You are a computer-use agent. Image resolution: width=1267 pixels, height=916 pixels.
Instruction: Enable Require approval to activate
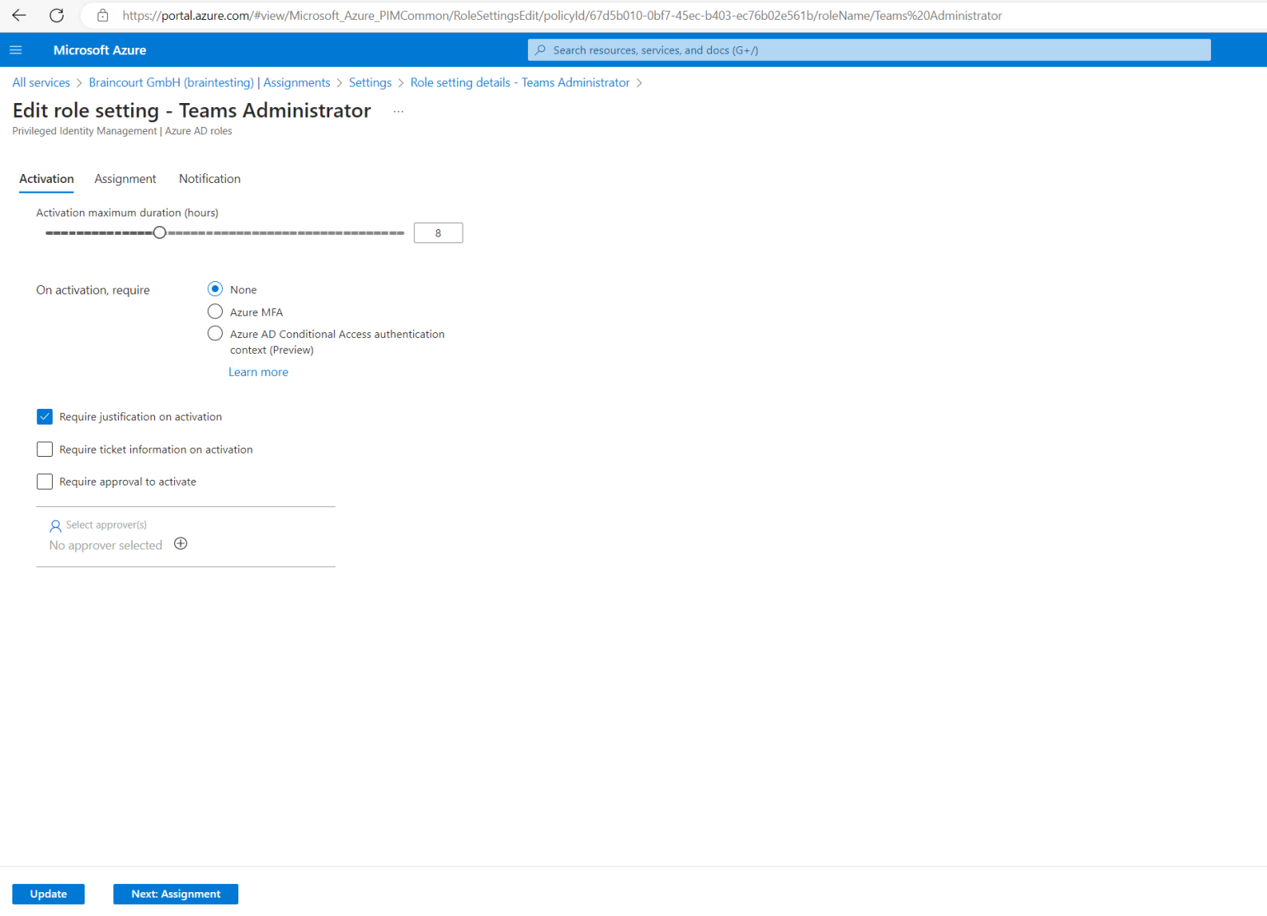tap(45, 481)
